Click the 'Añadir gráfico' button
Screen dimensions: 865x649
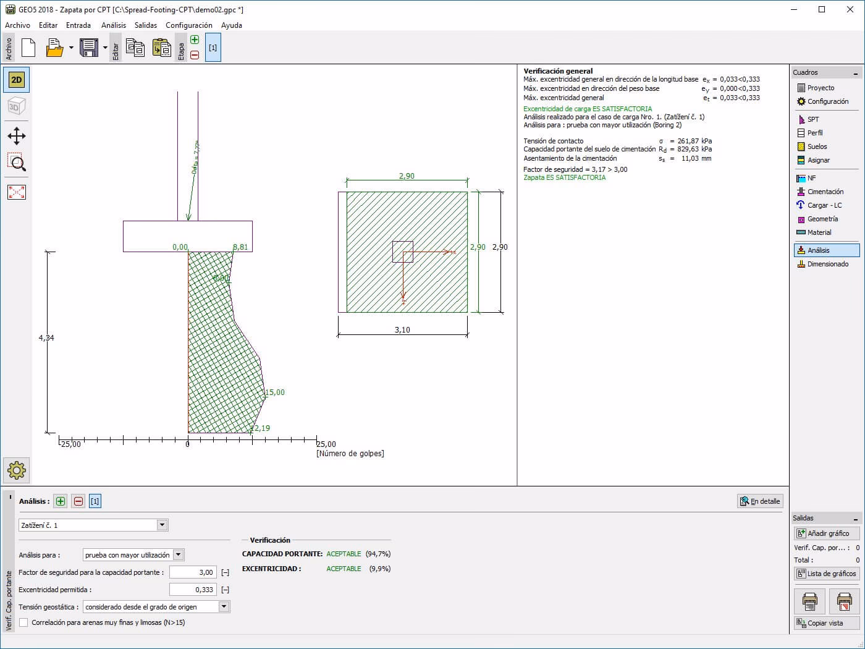click(827, 533)
